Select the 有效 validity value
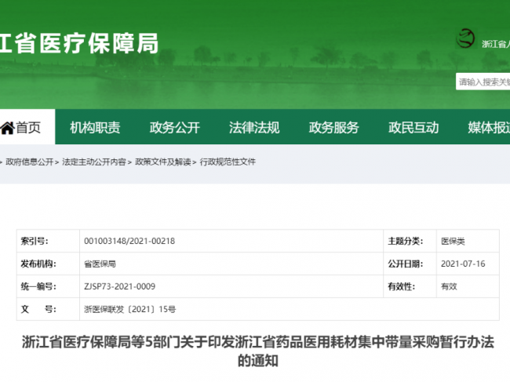Image resolution: width=510 pixels, height=382 pixels. [449, 286]
